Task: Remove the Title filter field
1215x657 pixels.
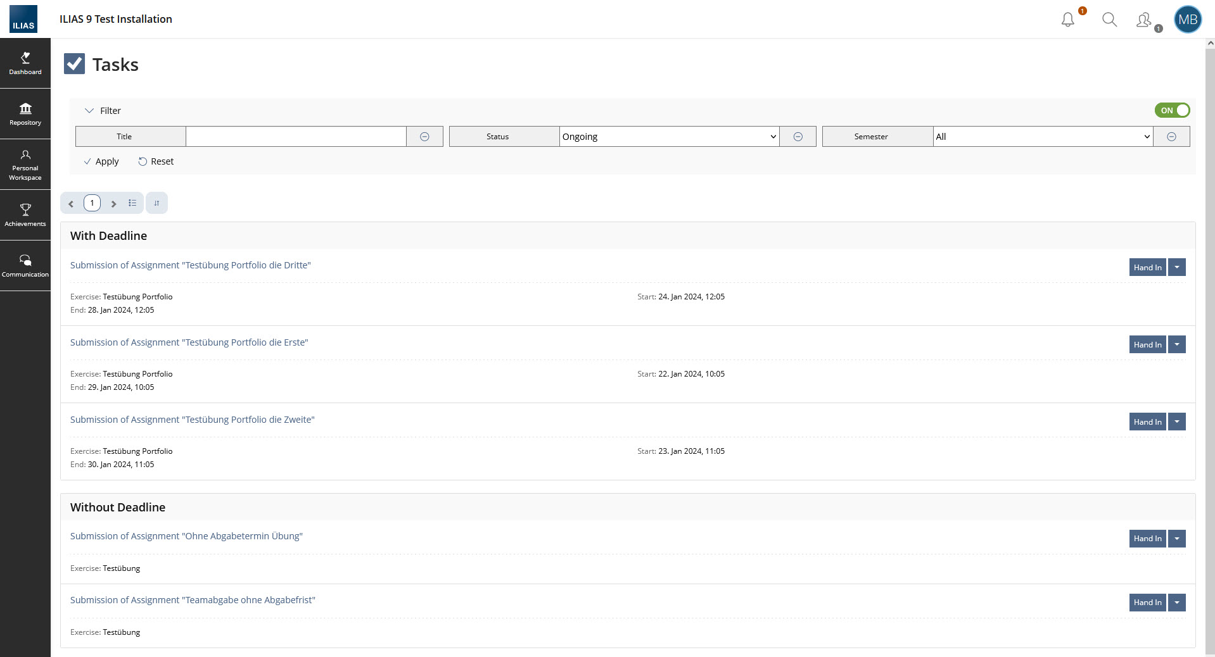Action: click(424, 137)
